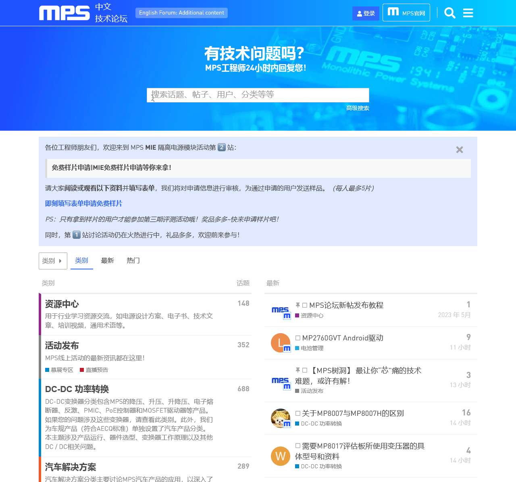The width and height of the screenshot is (516, 482).
Task: Click the blue 慕展专区 color square
Action: pos(47,370)
